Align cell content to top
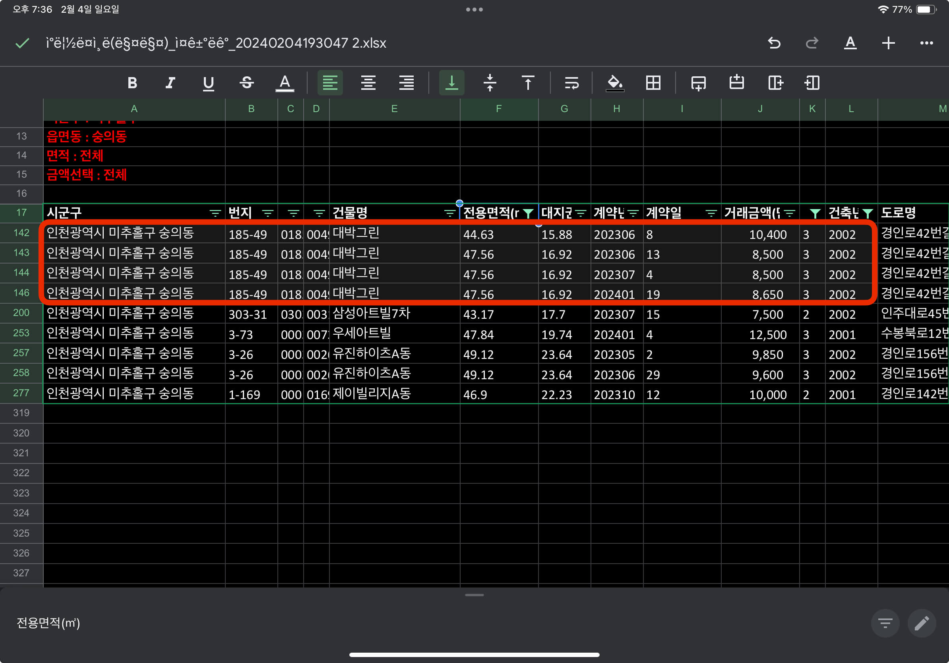Viewport: 949px width, 663px height. point(528,83)
